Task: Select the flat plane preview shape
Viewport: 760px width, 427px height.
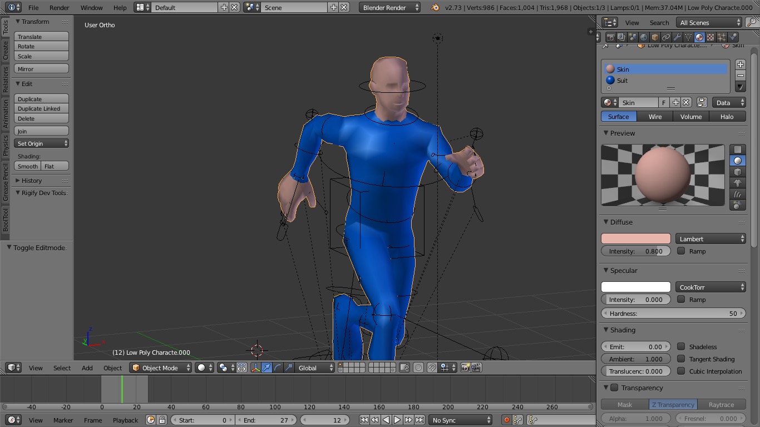Action: [x=738, y=150]
